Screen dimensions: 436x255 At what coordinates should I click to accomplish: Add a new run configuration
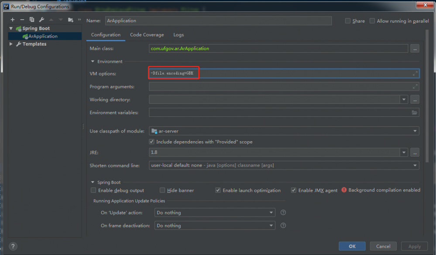13,20
